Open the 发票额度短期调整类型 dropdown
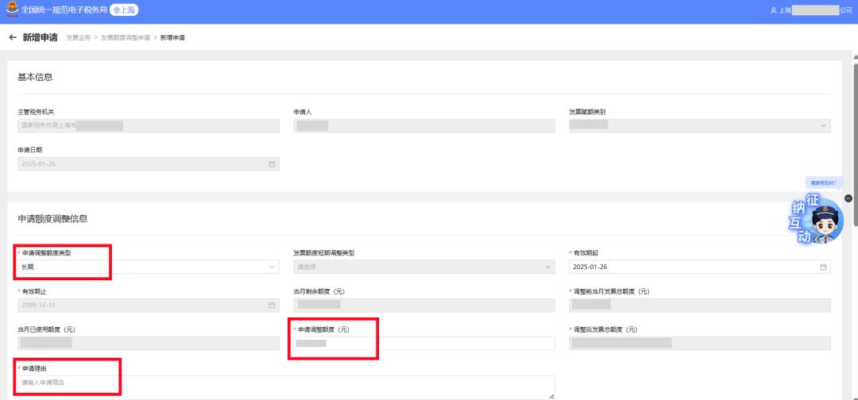Screen dimensions: 858x400 pos(423,267)
